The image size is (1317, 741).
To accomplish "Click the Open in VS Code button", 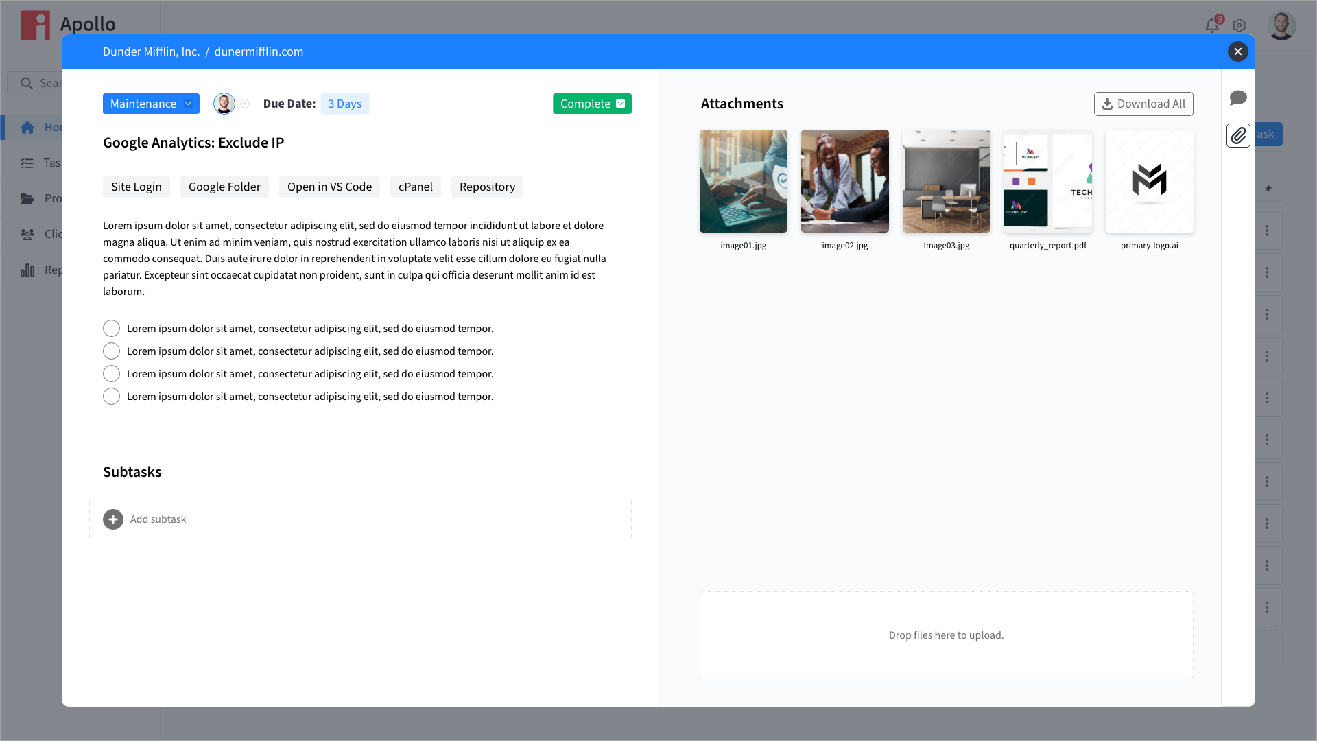I will pos(329,187).
